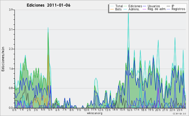The width and height of the screenshot is (189, 116).
Task: Click the y-axis value 2.3
Action: [x=11, y=49]
